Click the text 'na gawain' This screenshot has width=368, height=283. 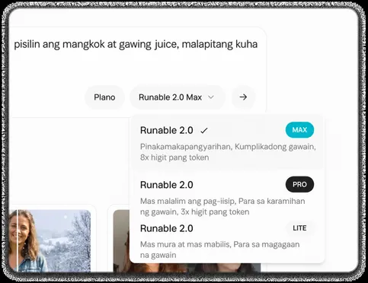click(158, 255)
